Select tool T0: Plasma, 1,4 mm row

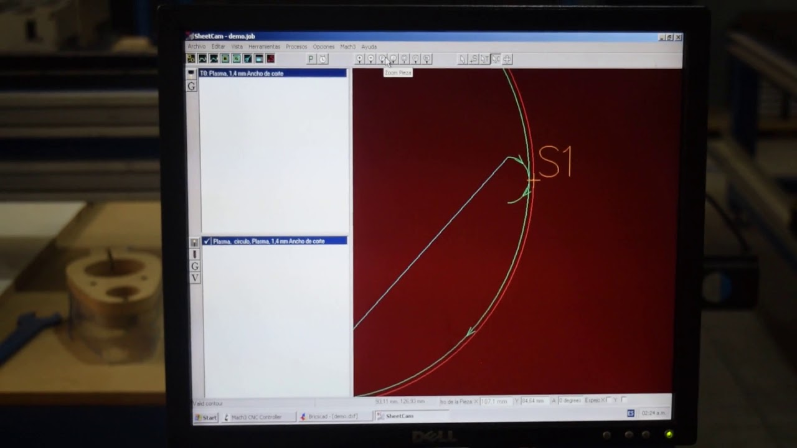click(x=273, y=73)
